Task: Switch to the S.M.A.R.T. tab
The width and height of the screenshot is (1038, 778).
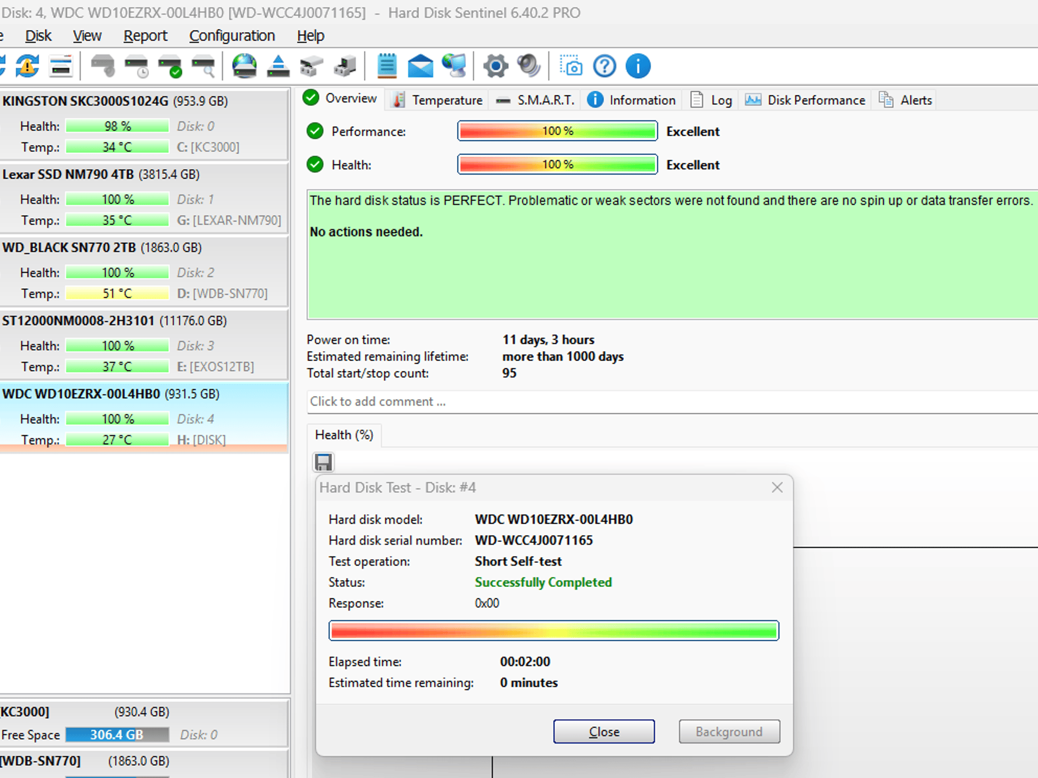Action: (x=535, y=100)
